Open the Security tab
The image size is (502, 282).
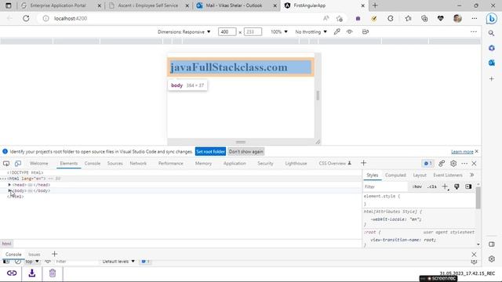click(x=265, y=164)
